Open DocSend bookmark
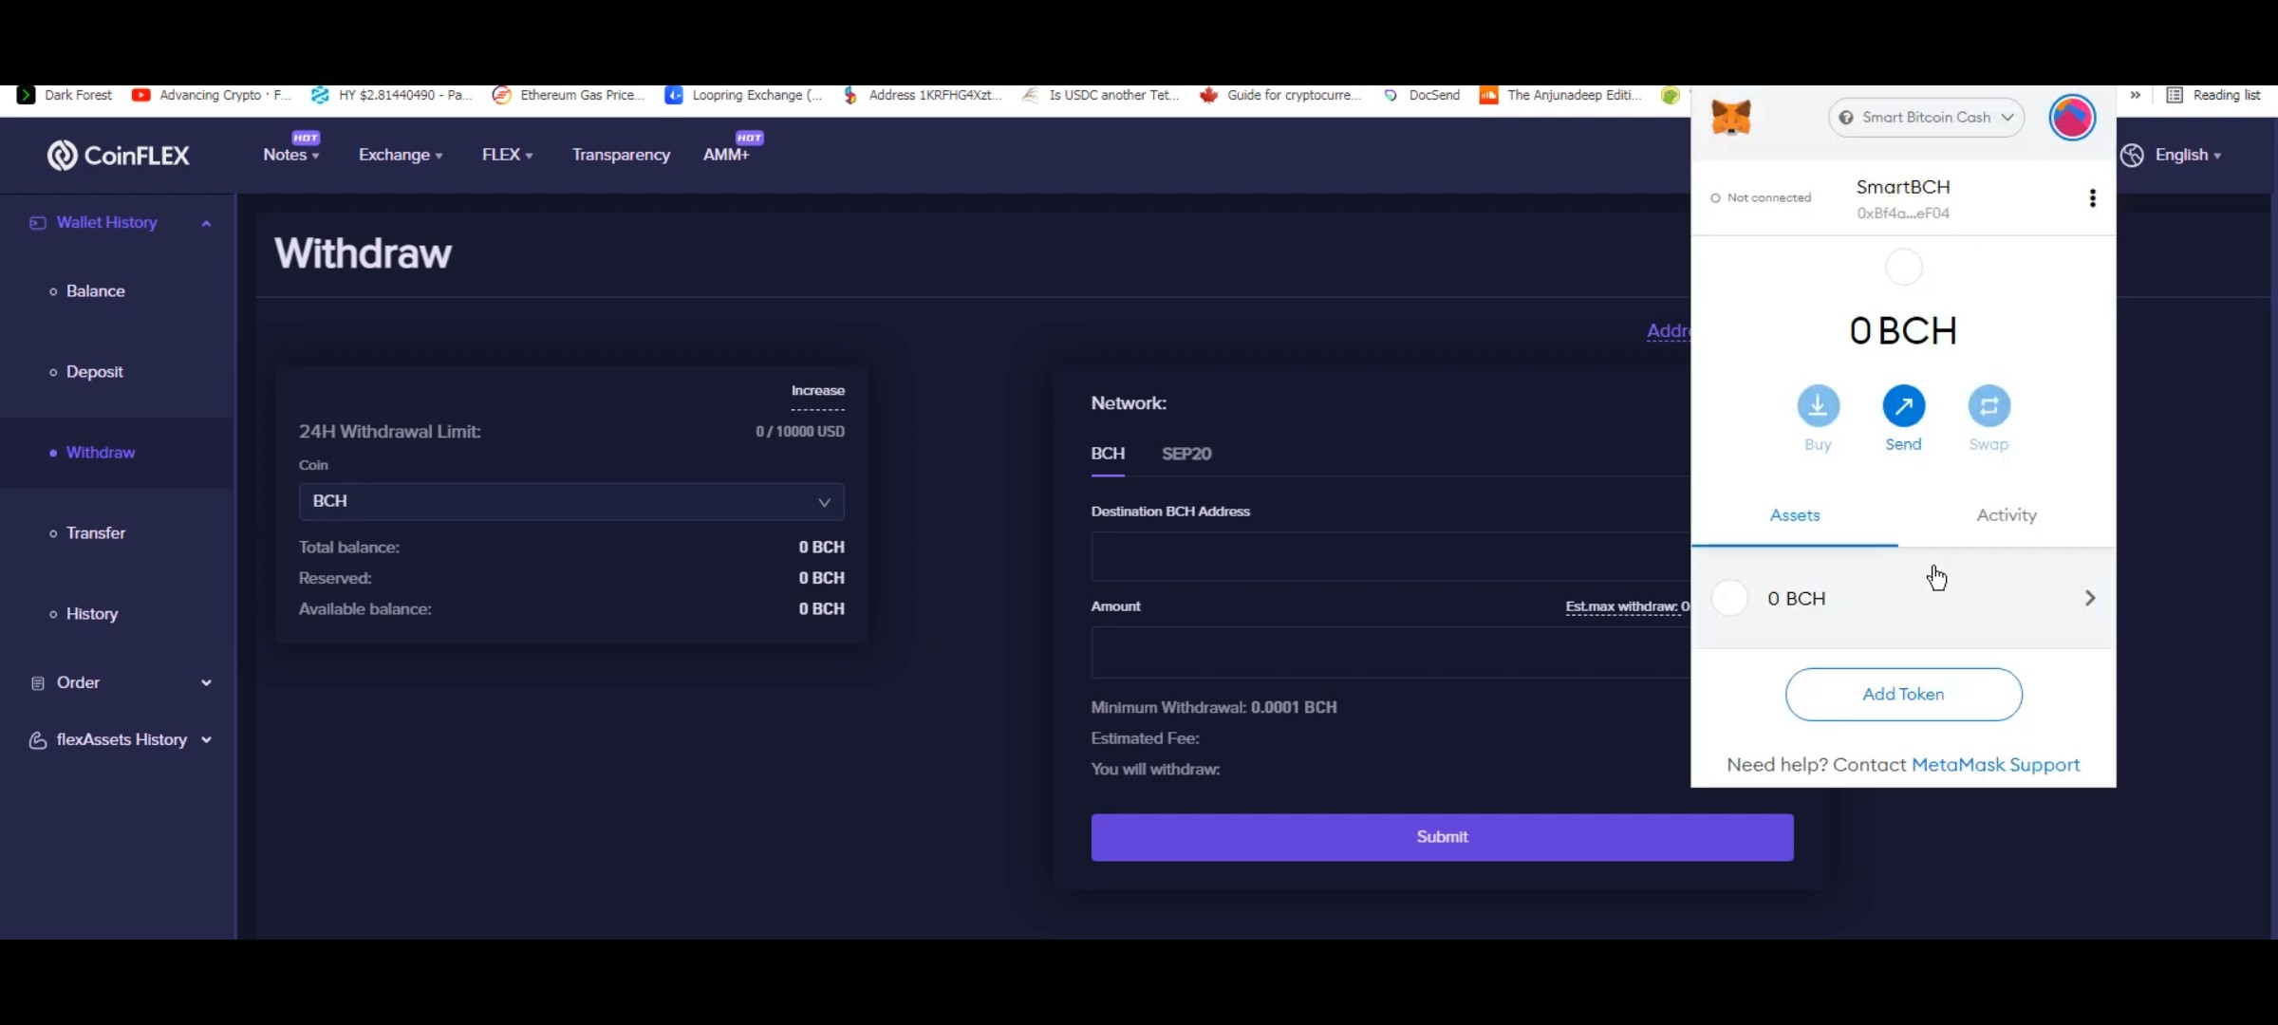This screenshot has height=1025, width=2278. [1421, 95]
